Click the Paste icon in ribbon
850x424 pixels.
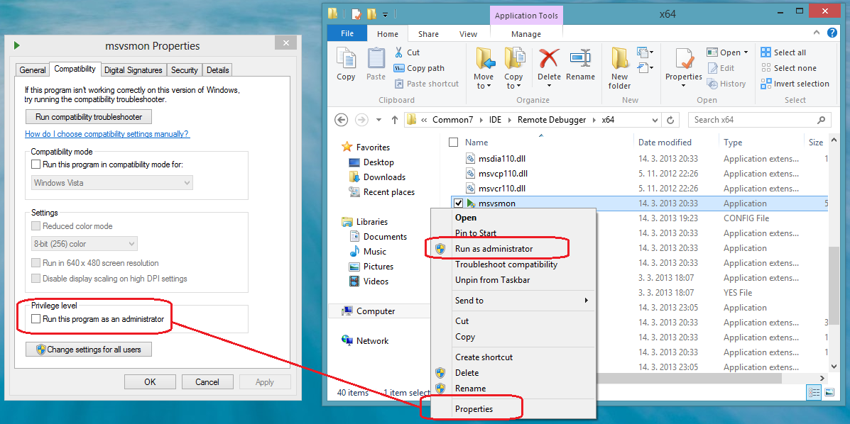(x=376, y=58)
